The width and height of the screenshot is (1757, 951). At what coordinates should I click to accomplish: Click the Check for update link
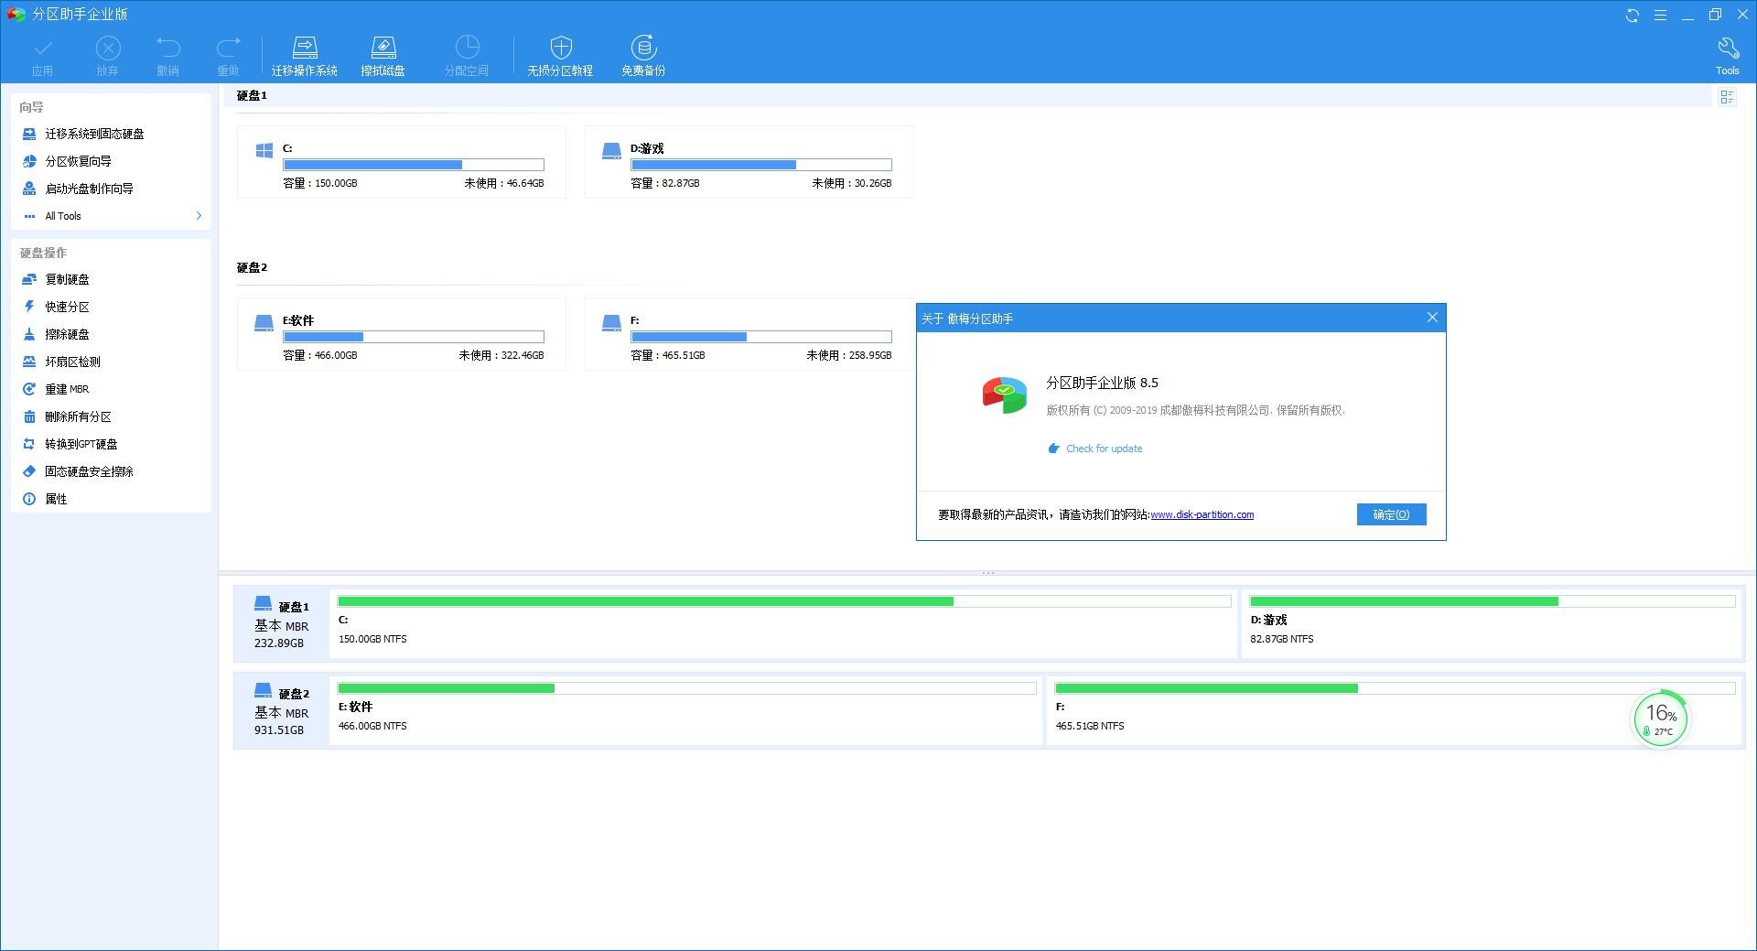(x=1103, y=448)
